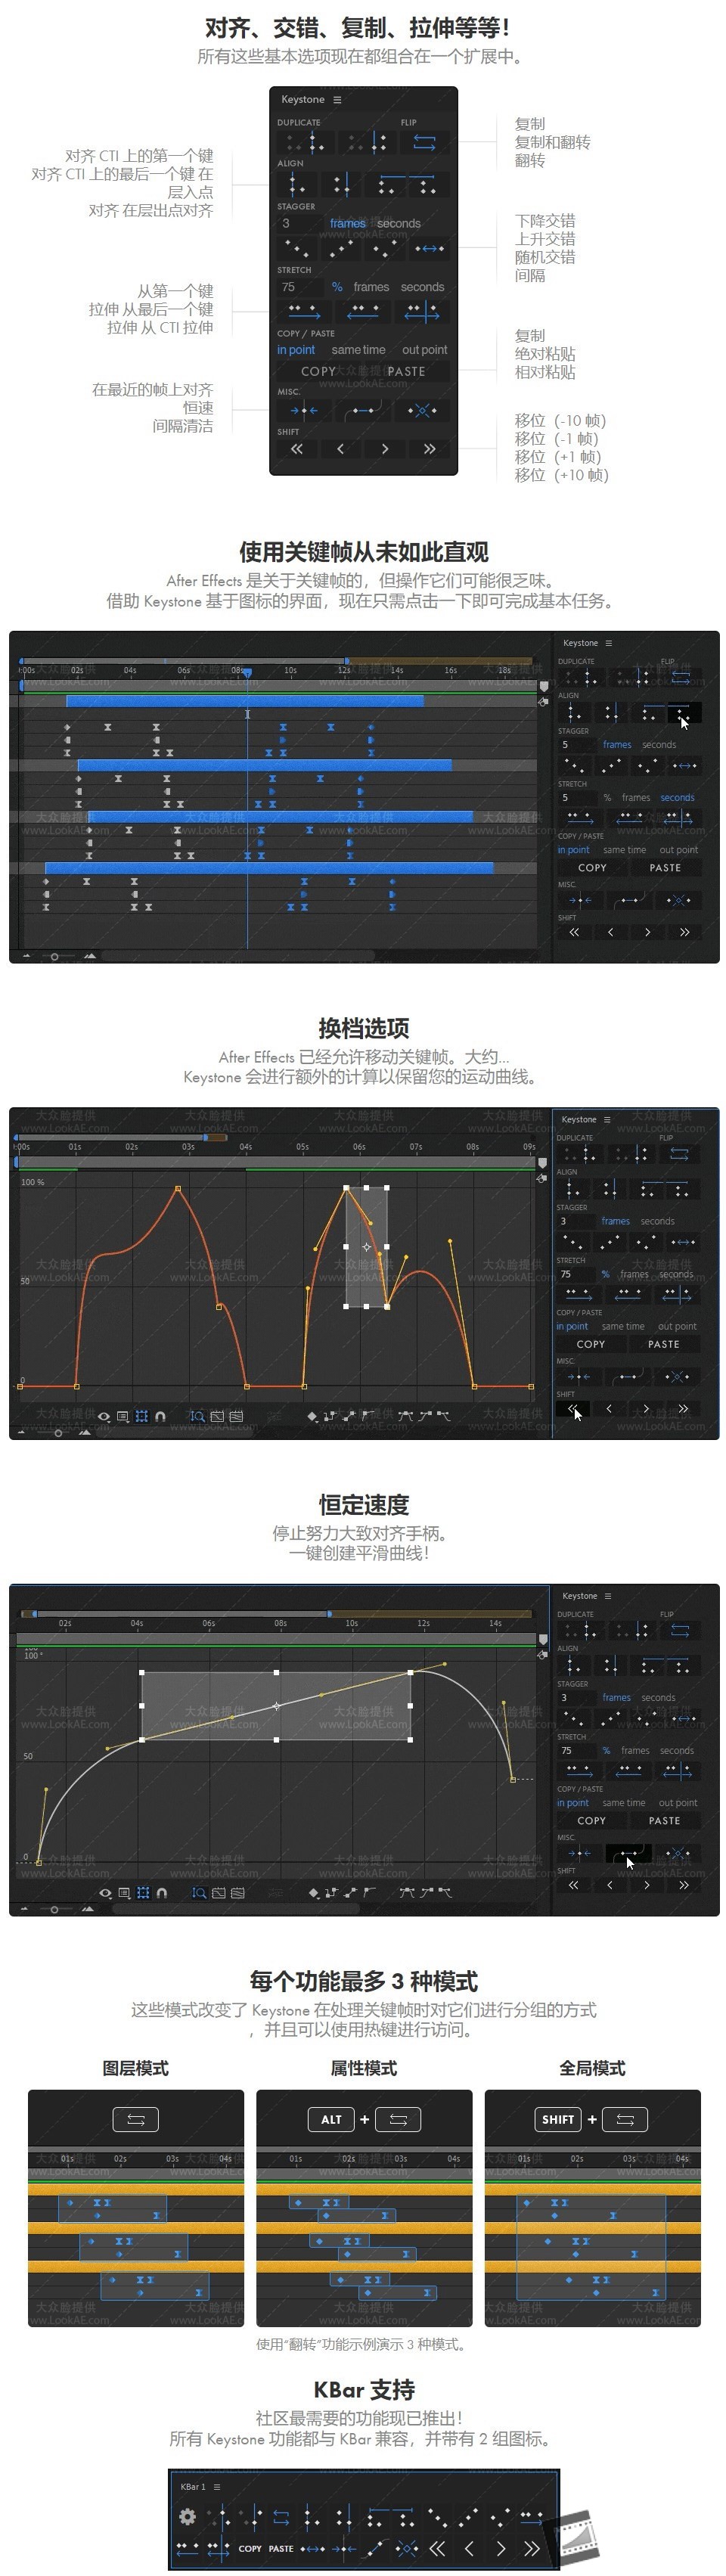Select Stagger 'frames' unit in top panel
The width and height of the screenshot is (726, 2576).
point(347,223)
